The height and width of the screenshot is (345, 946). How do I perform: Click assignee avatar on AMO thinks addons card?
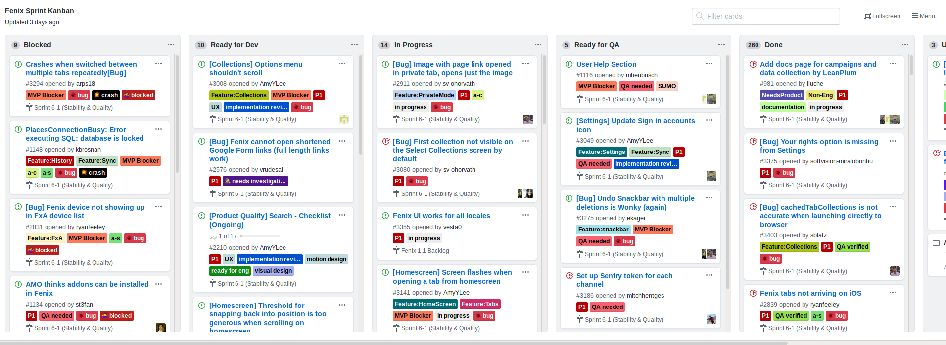pos(161,328)
